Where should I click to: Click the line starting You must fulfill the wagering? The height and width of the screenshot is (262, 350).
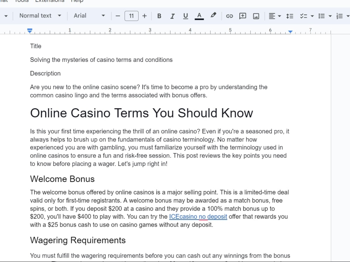pyautogui.click(x=160, y=256)
